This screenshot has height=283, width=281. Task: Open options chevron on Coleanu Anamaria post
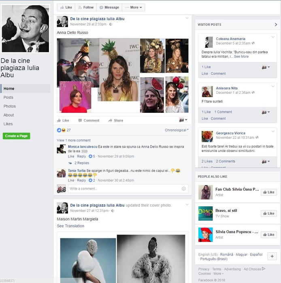273,37
